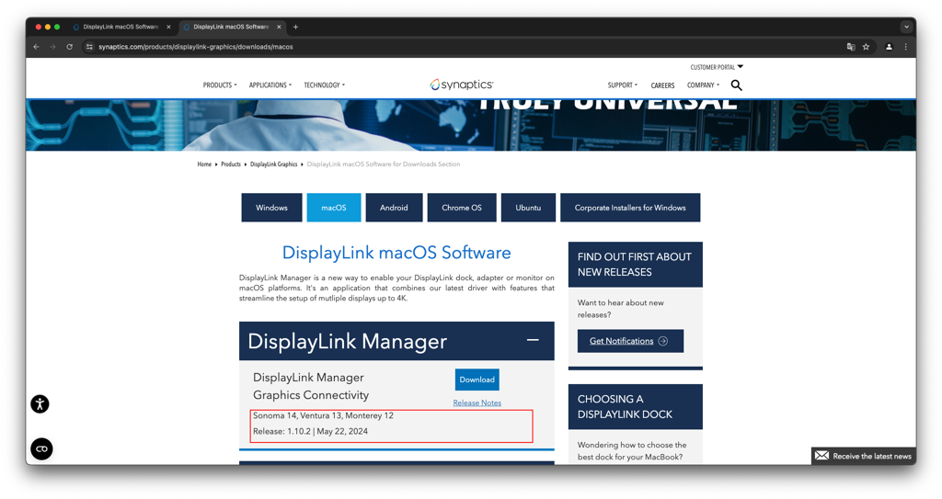
Task: Open the Chrome profile icon
Action: click(889, 47)
